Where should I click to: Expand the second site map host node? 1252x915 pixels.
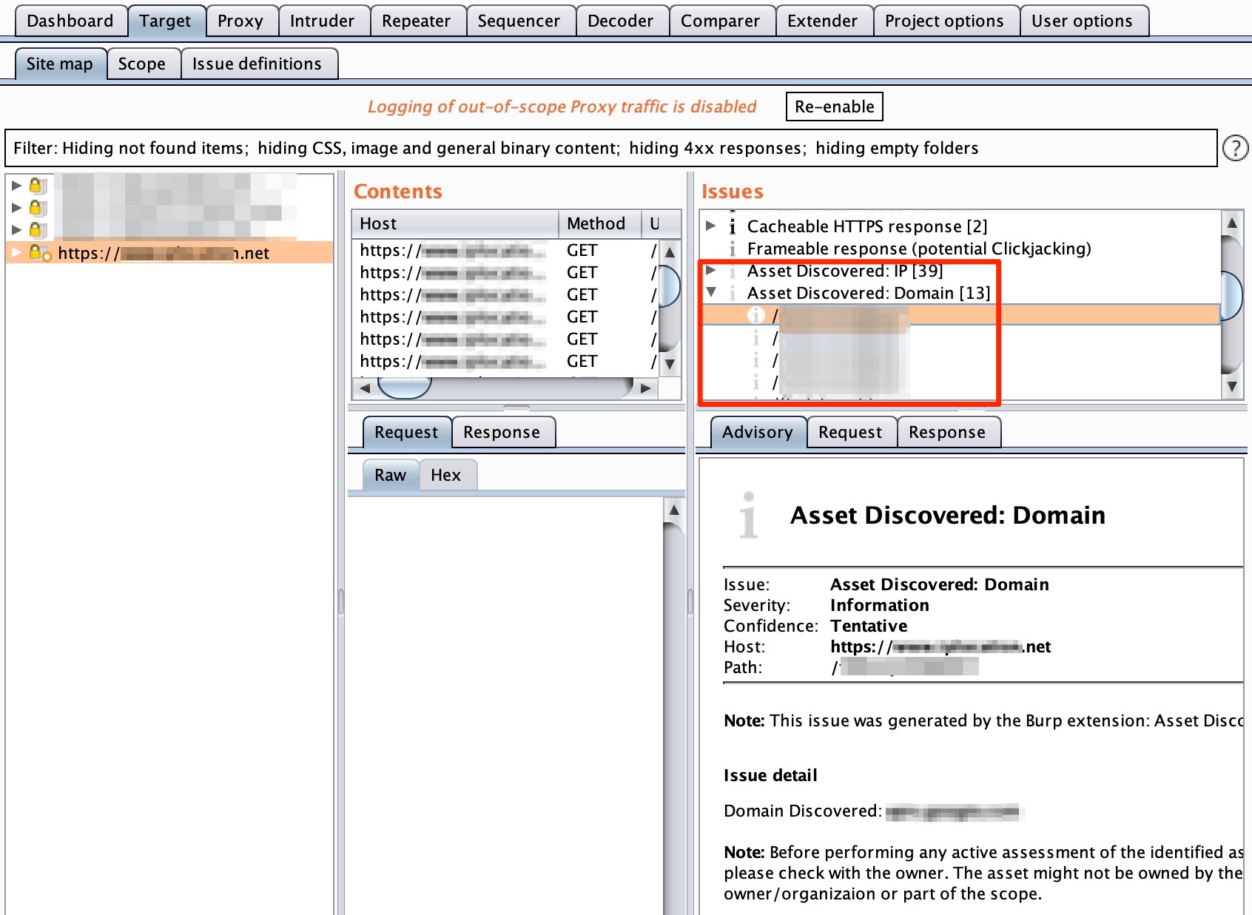pos(16,207)
